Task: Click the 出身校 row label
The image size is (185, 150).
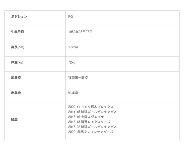Action: point(16,78)
